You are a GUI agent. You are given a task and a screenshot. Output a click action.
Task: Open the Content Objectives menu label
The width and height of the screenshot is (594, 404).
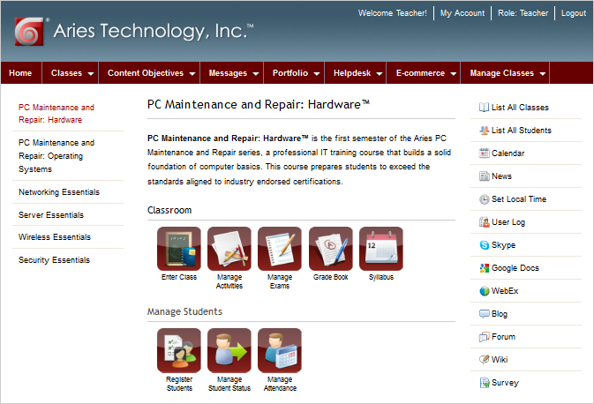pos(146,73)
